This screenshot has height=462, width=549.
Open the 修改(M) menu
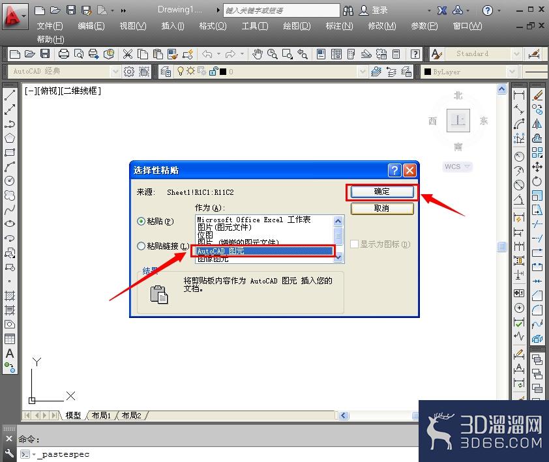[382, 26]
